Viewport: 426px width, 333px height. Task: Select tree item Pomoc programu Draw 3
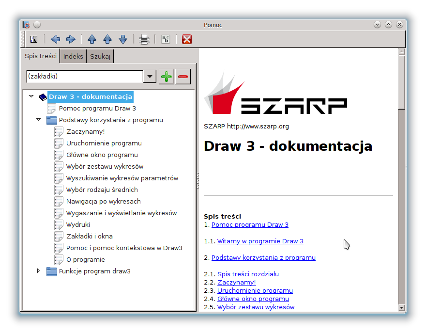coord(97,109)
